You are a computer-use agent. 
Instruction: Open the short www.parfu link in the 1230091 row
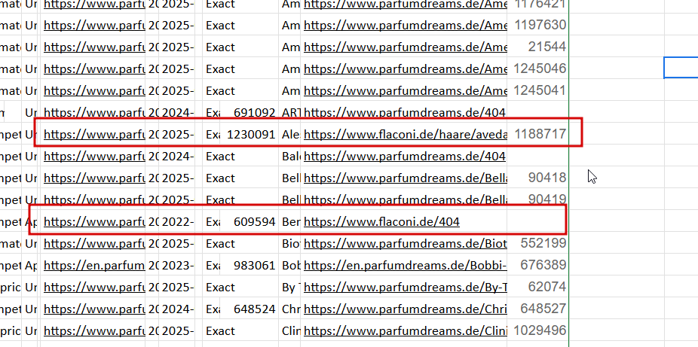tap(94, 134)
